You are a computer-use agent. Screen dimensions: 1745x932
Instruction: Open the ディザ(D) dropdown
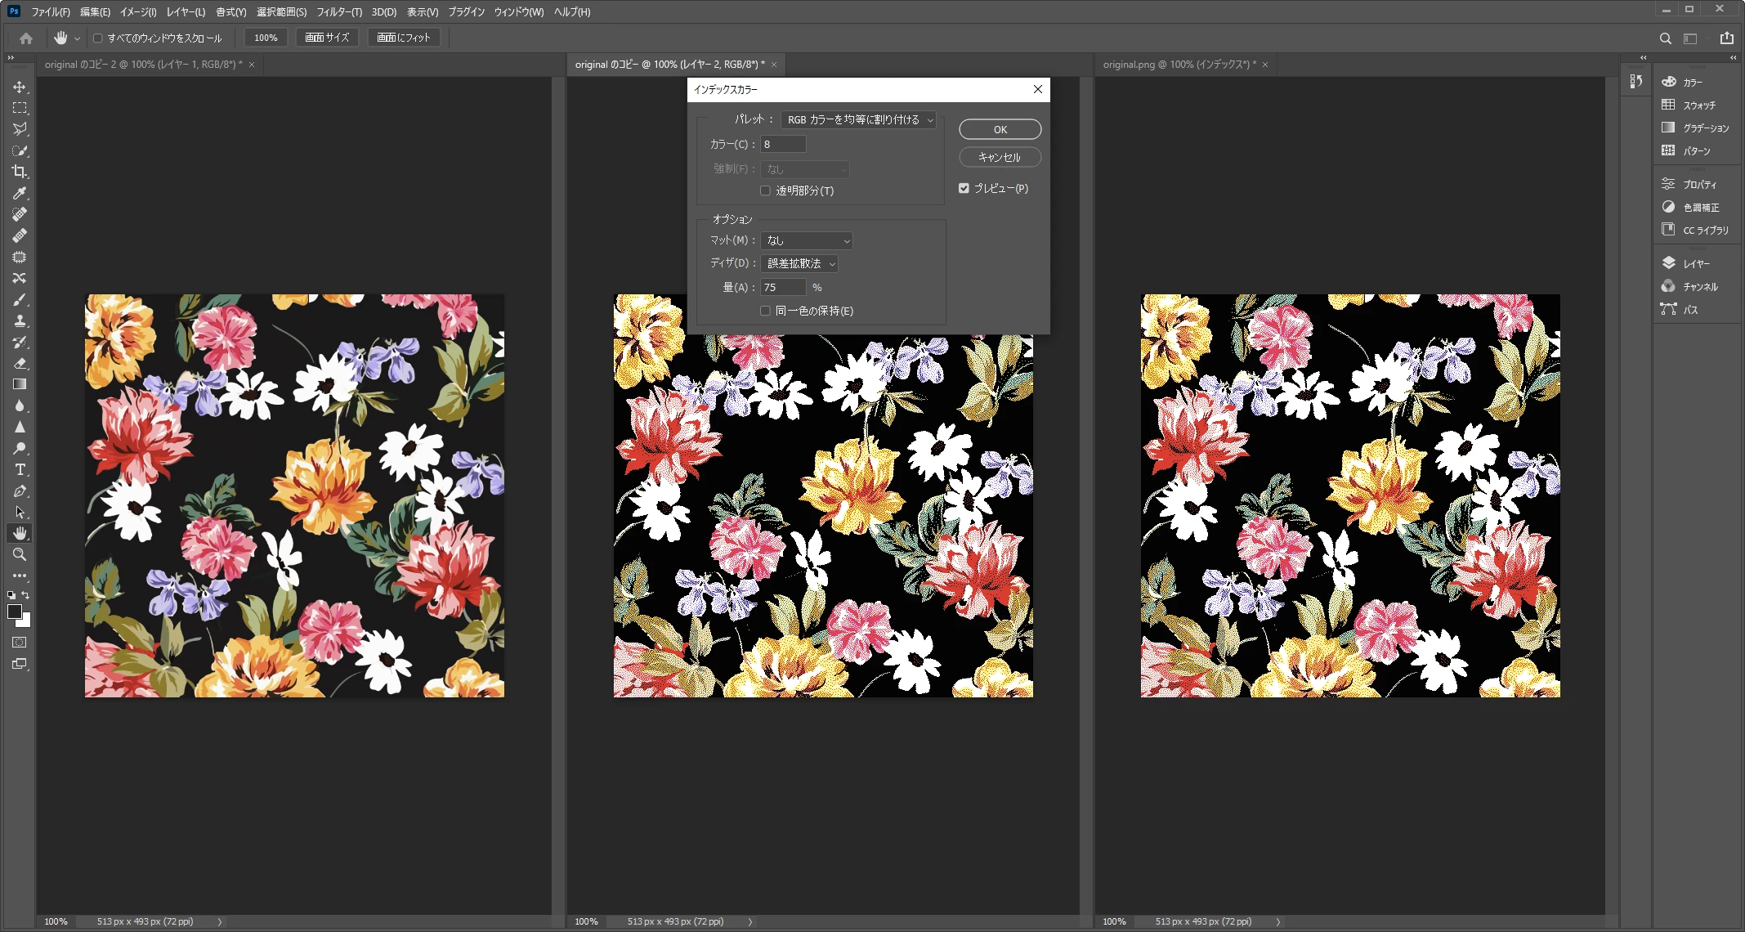point(799,263)
